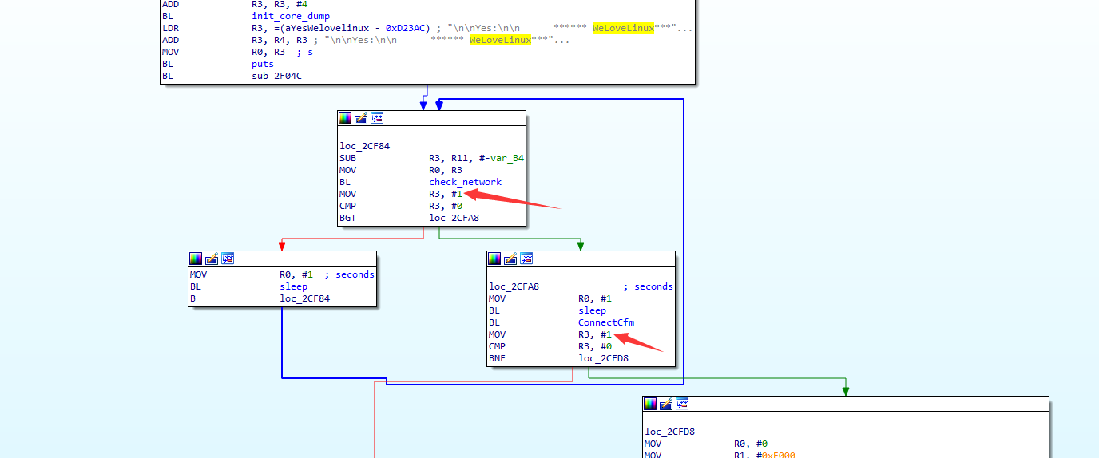Click the BNE mnemonic
The height and width of the screenshot is (458, 1099).
click(x=497, y=358)
